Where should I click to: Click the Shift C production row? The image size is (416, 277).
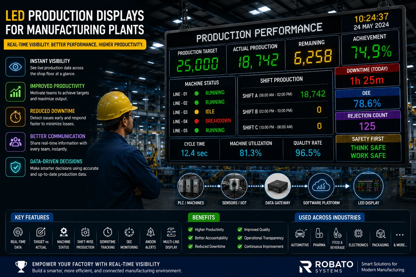coord(284,127)
